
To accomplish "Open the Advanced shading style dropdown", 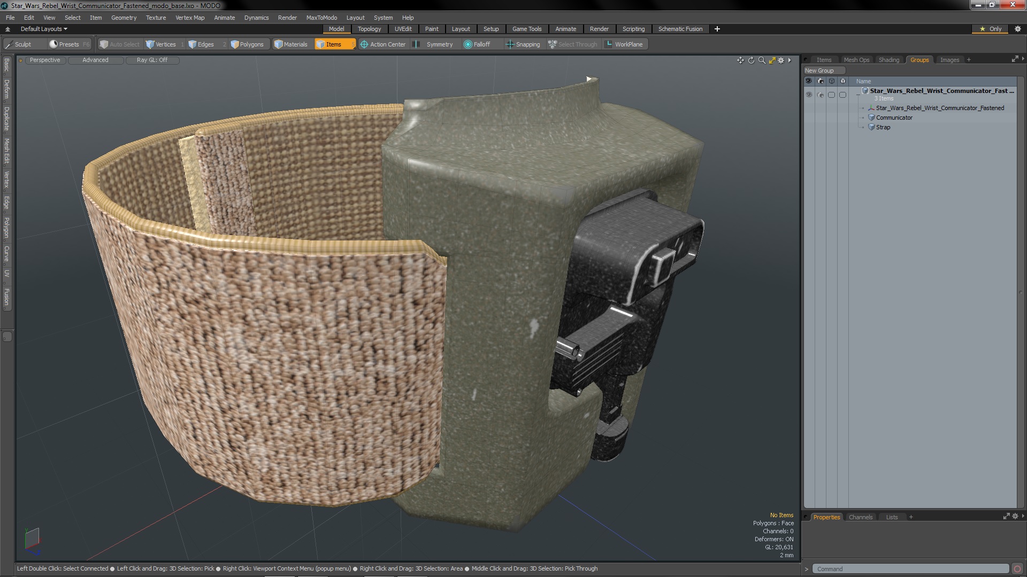I will [95, 60].
